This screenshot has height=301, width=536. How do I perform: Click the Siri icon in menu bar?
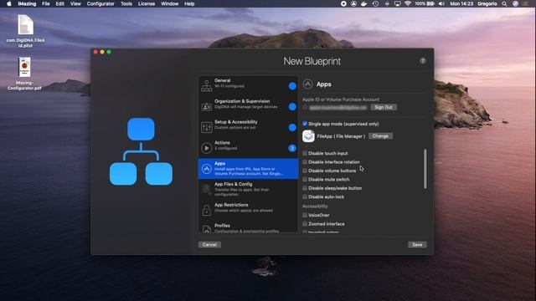[x=516, y=3]
